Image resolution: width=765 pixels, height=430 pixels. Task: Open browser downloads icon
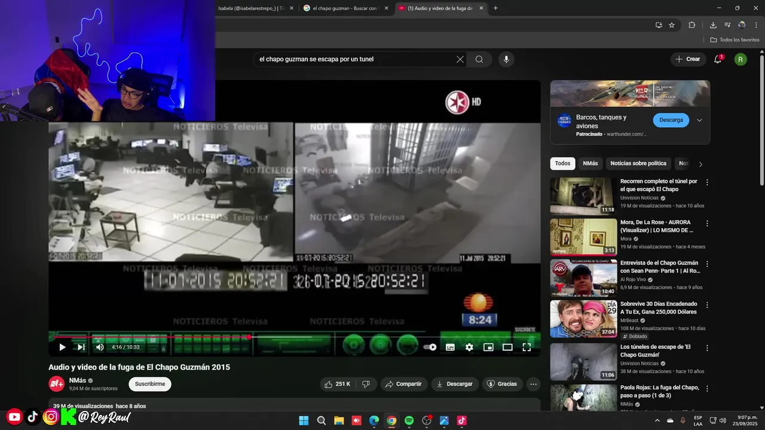[713, 25]
